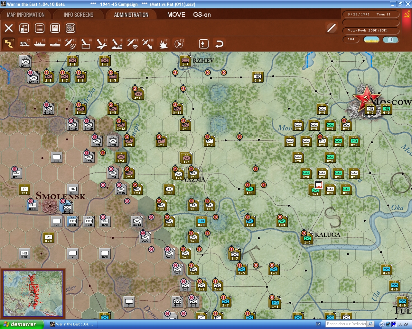Viewport: 412px width, 329px height.
Task: Click the ground condition indicator showing 0
Action: coord(390,40)
